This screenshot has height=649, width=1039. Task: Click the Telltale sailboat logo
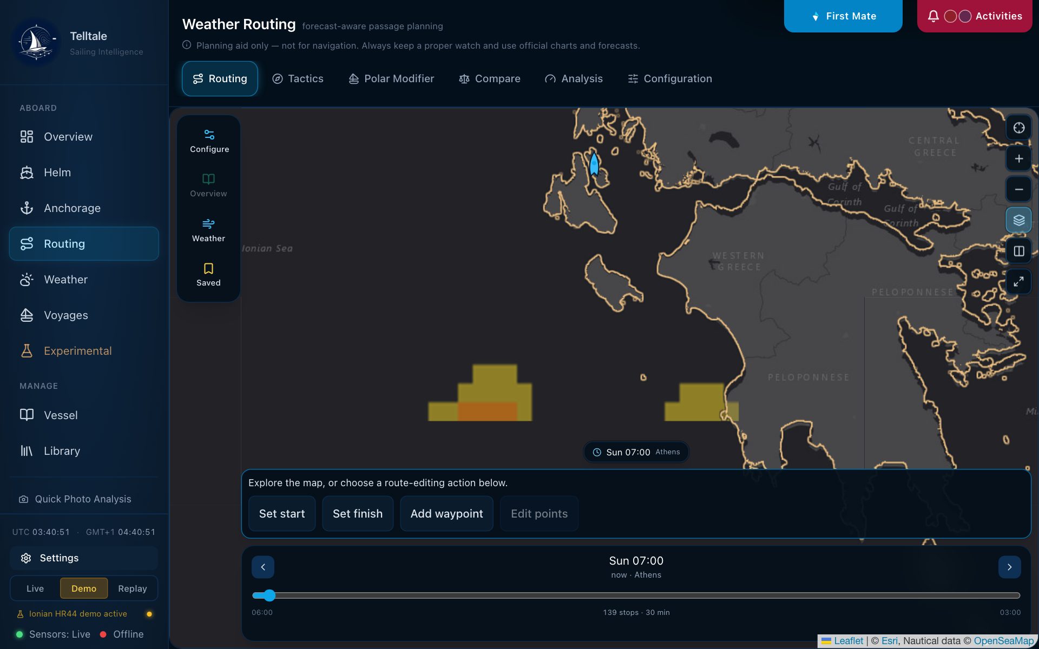36,43
